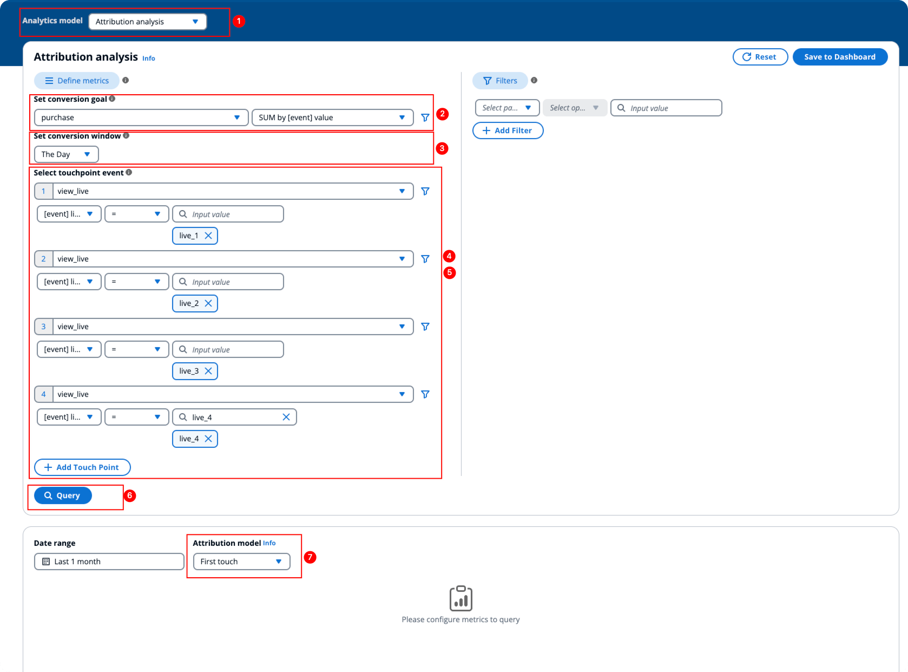Click the info icon beside Set conversion goal
Viewport: 908px width, 672px height.
112,99
